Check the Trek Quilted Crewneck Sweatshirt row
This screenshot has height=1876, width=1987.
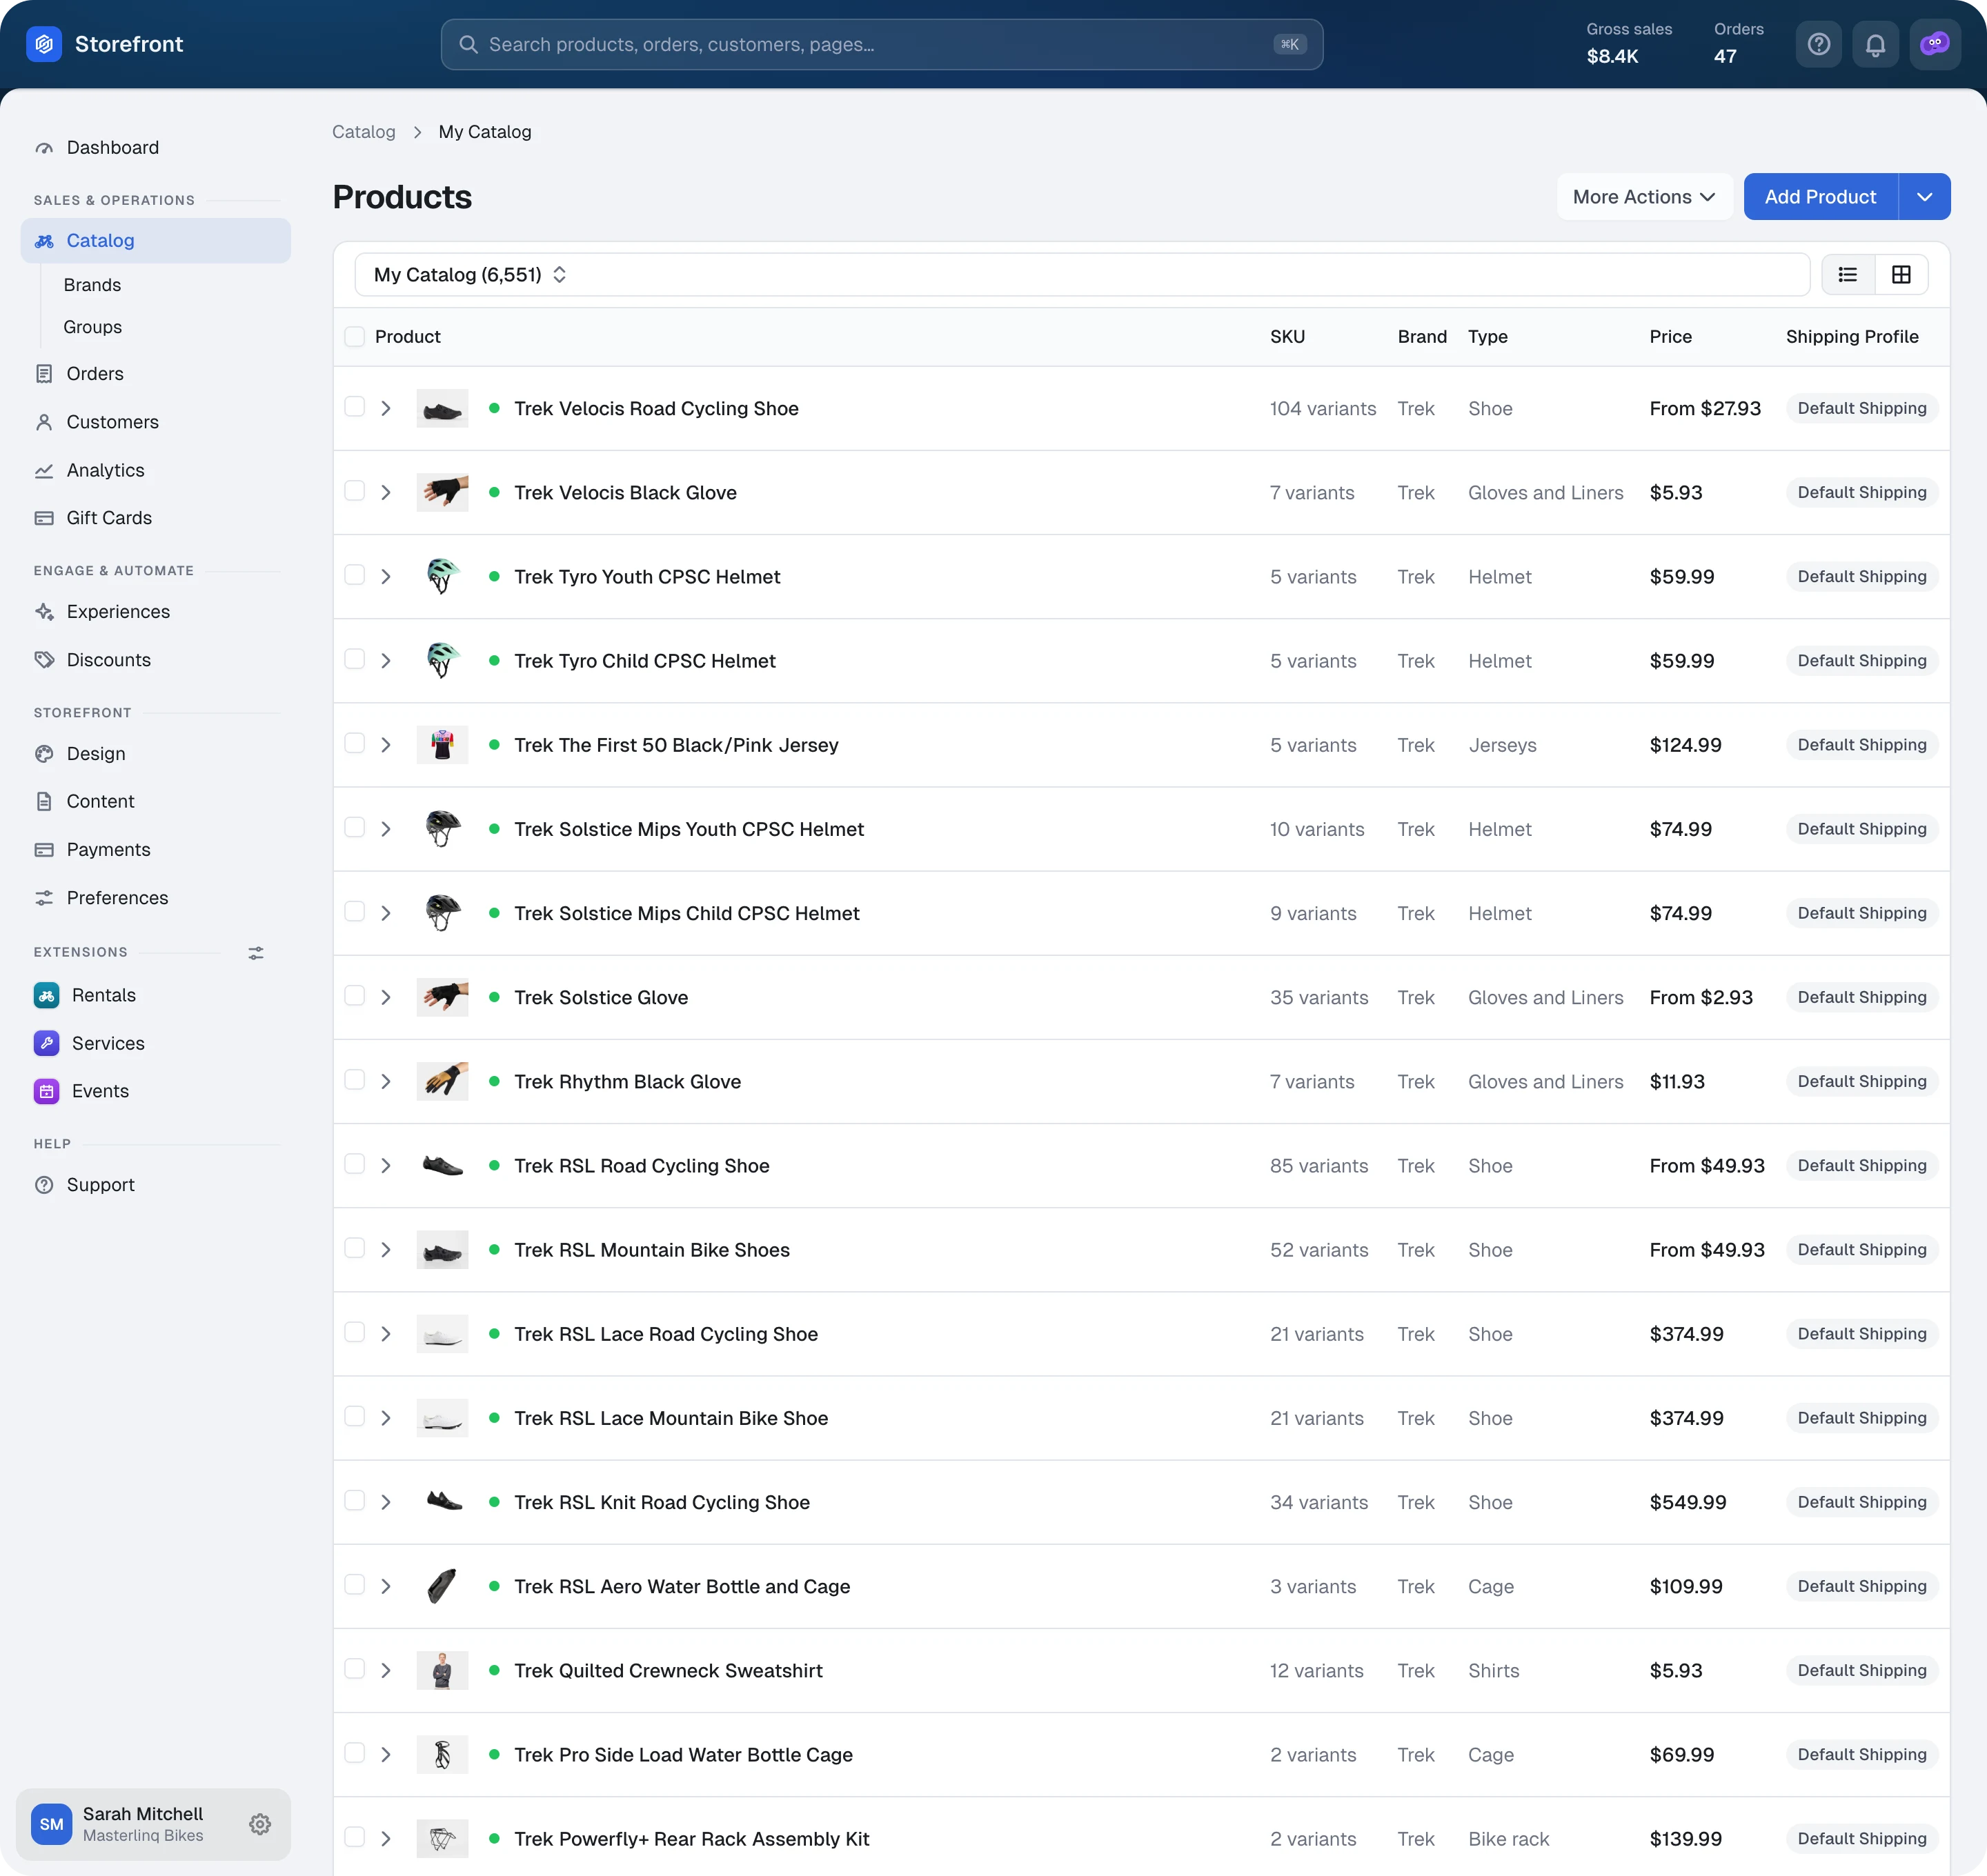(x=354, y=1669)
